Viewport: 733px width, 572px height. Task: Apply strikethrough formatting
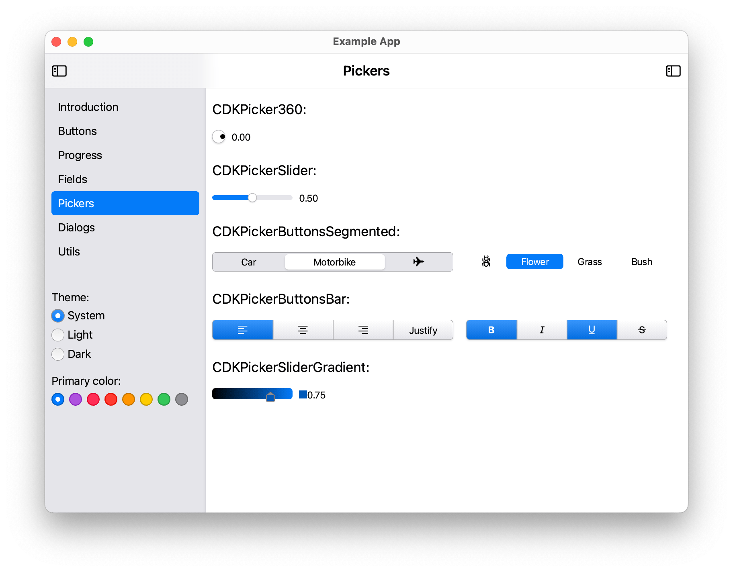pyautogui.click(x=642, y=330)
